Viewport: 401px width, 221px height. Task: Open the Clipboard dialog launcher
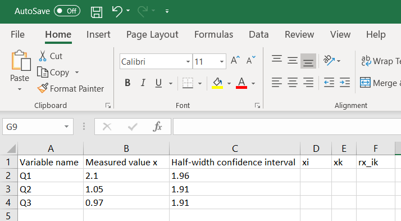click(108, 106)
